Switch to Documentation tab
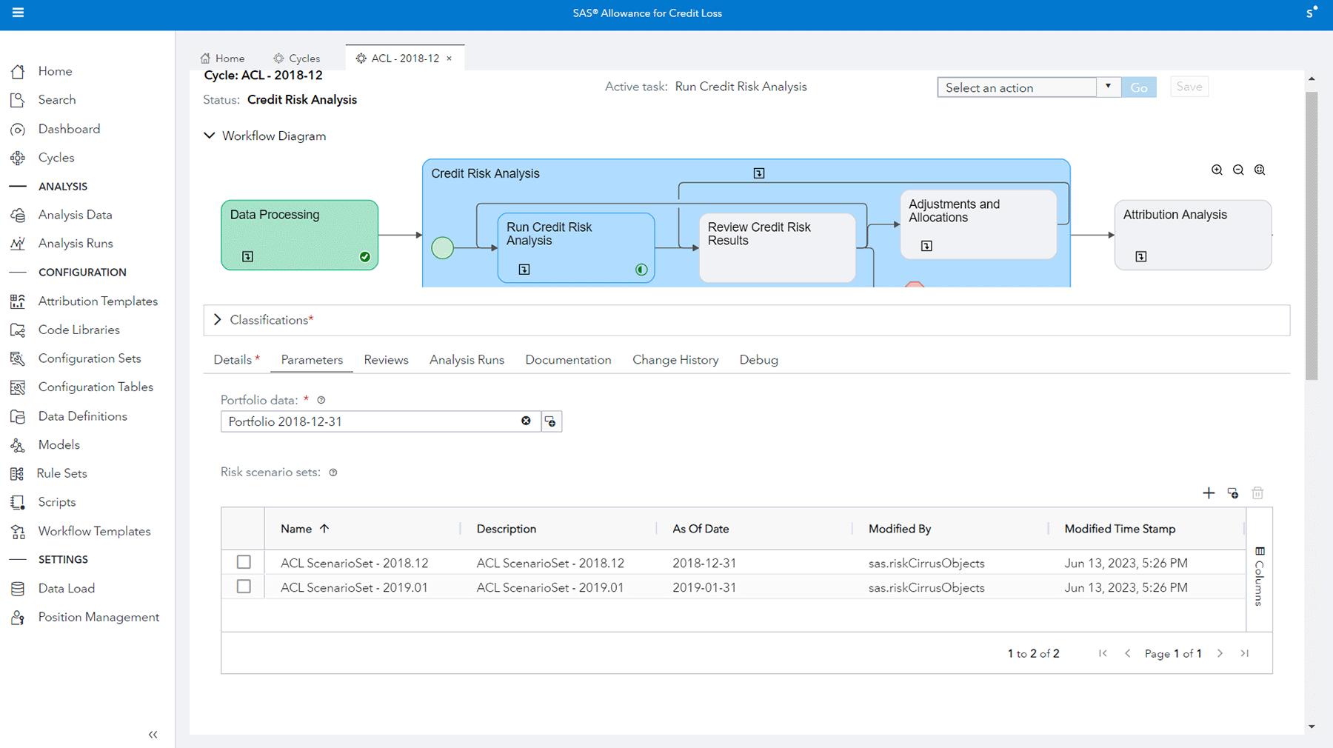 coord(568,360)
